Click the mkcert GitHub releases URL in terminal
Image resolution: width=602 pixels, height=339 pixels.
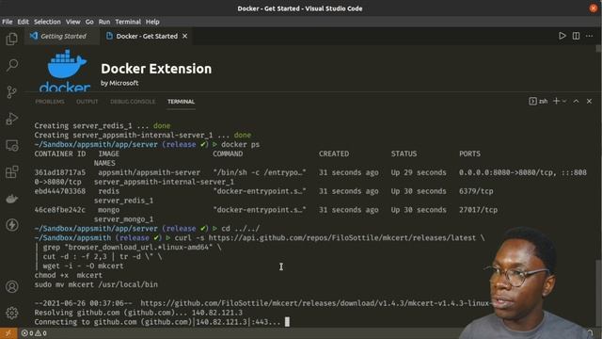pos(316,303)
